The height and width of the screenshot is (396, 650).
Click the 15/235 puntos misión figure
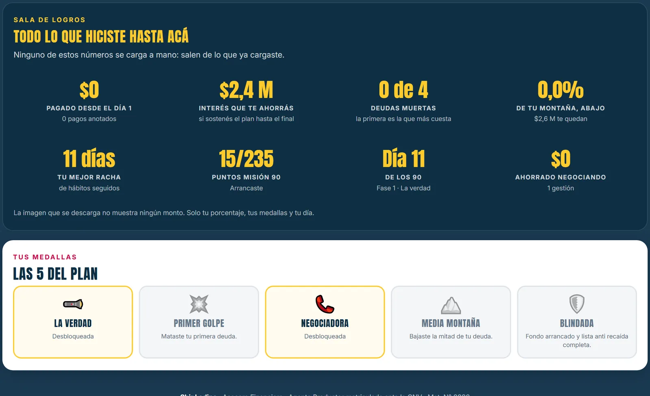246,159
